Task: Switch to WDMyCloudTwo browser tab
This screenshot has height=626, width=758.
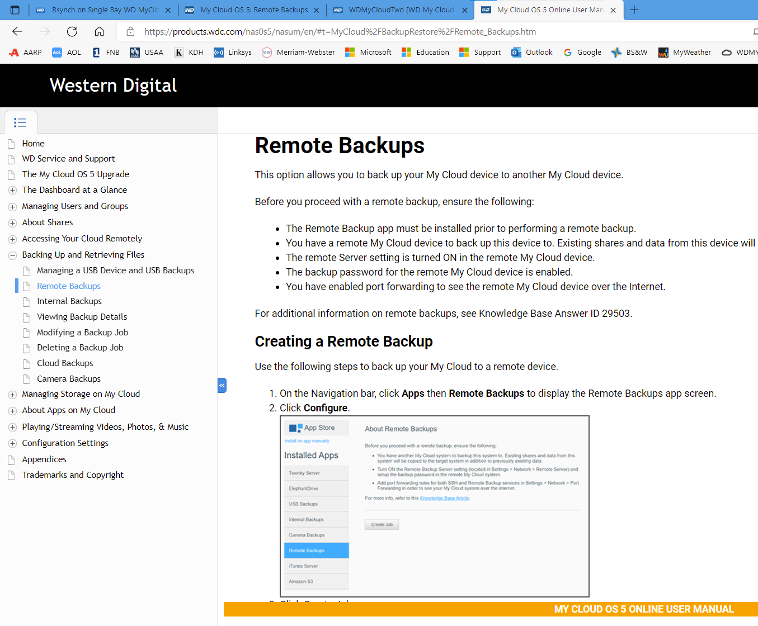Action: point(400,10)
